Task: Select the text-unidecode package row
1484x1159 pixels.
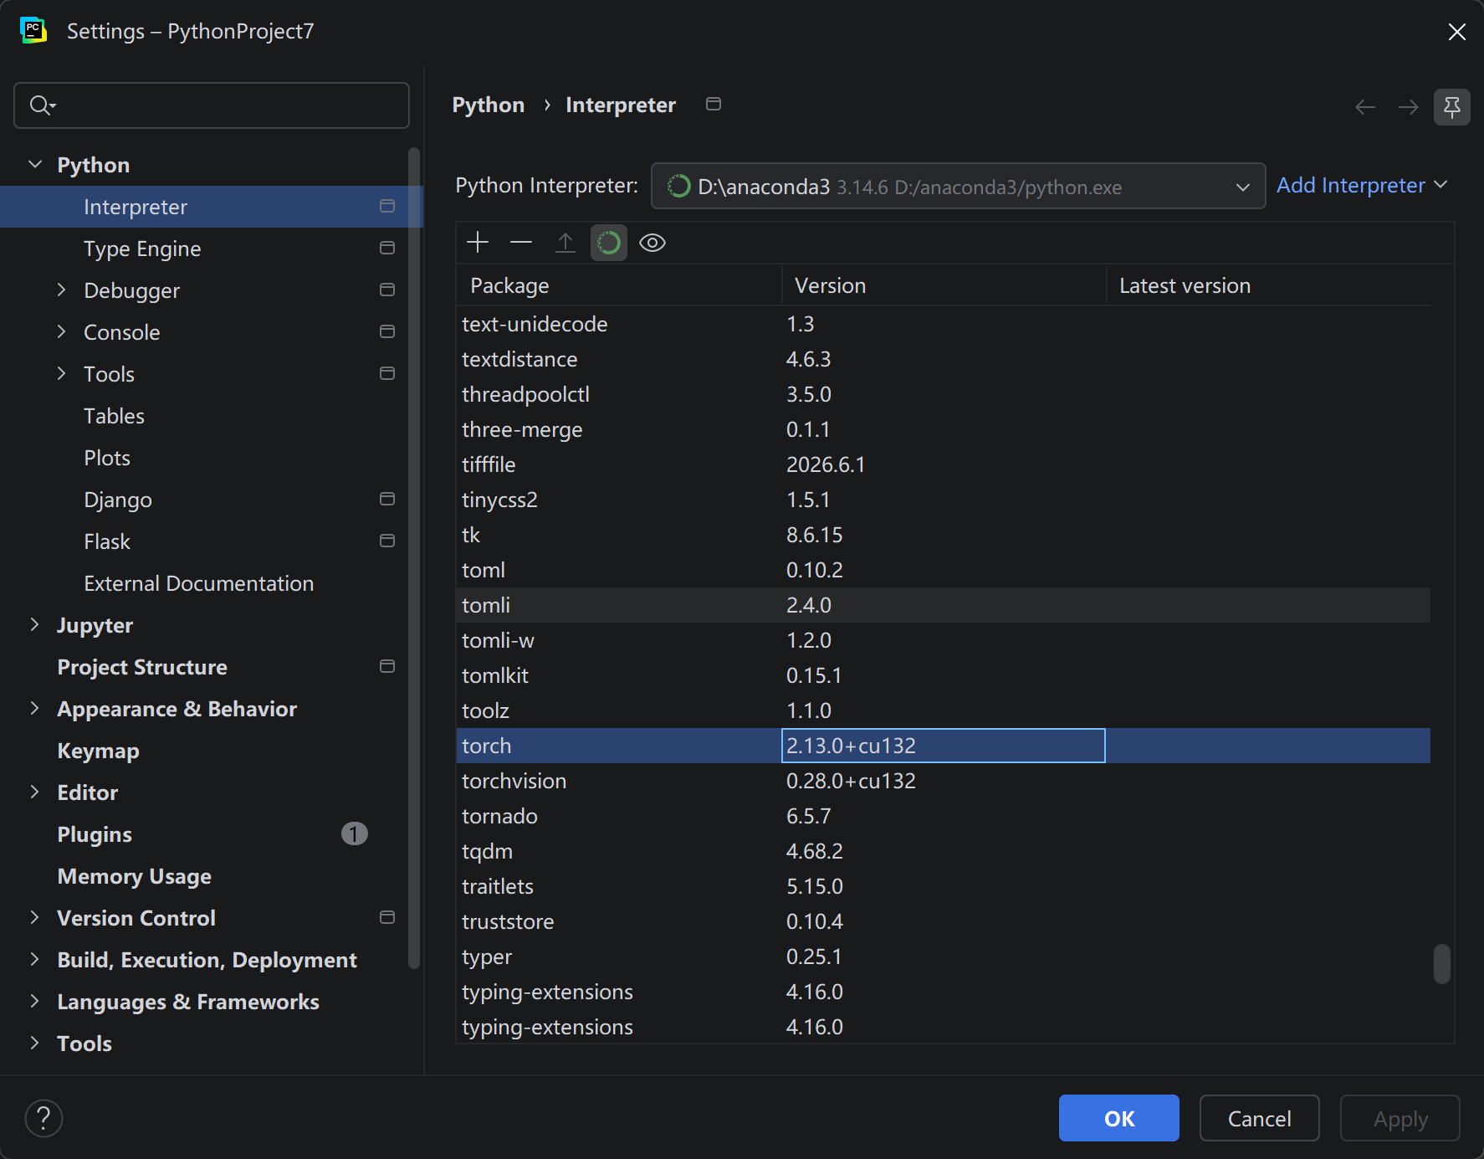Action: pos(944,324)
